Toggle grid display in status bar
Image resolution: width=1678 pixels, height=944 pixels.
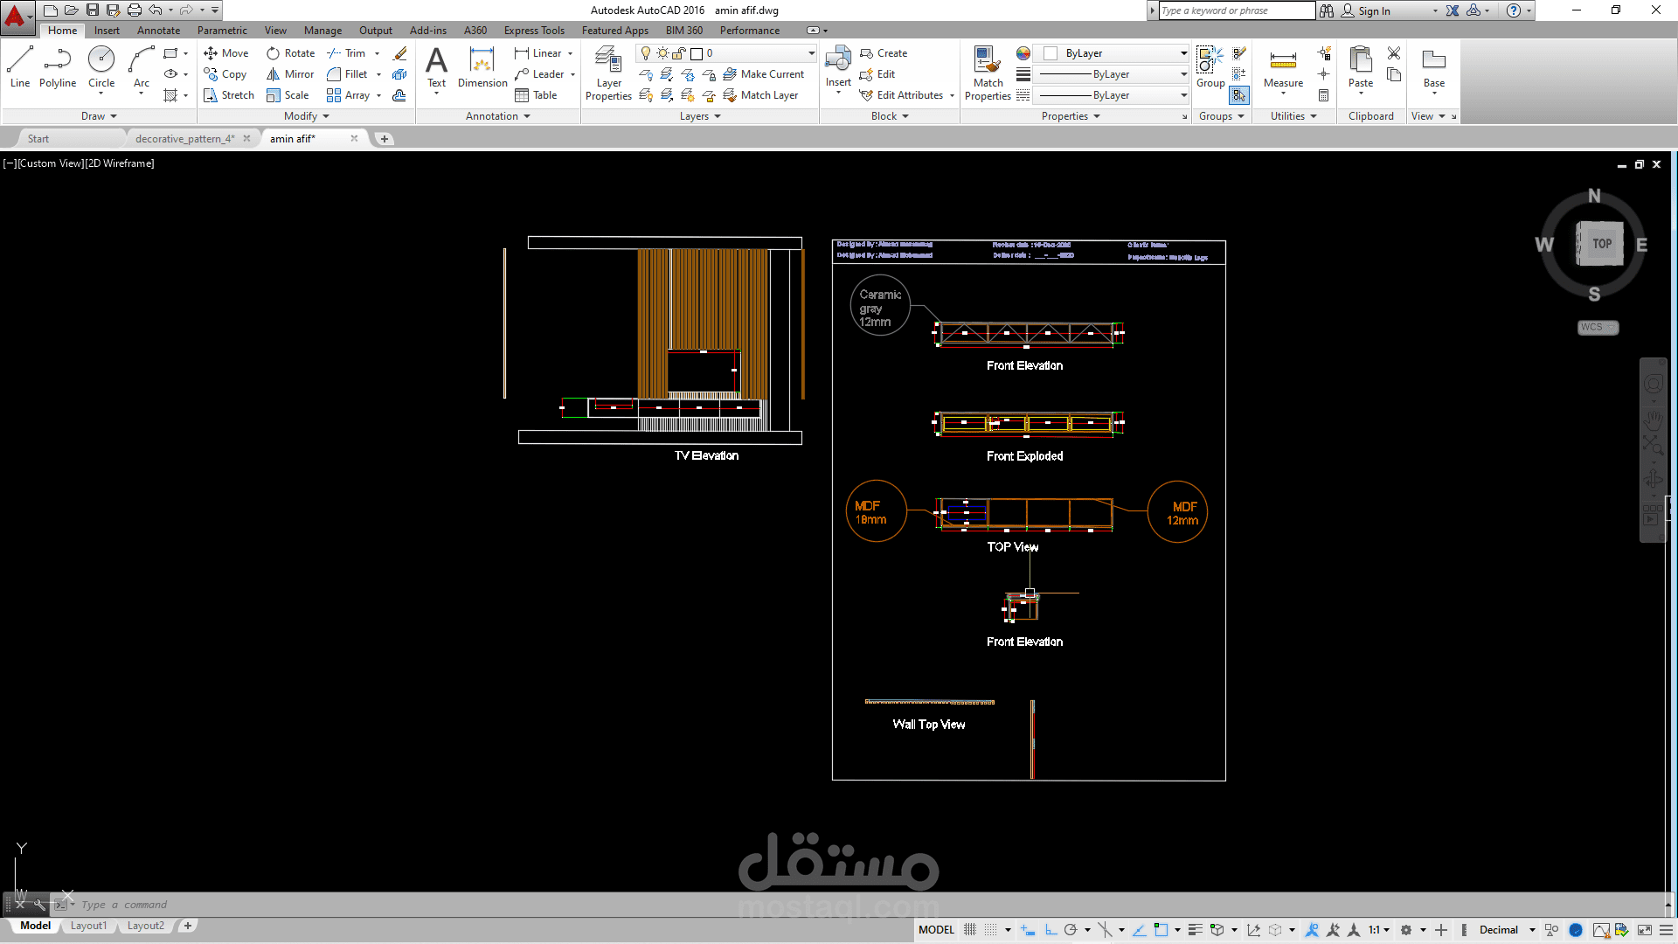[x=970, y=930]
